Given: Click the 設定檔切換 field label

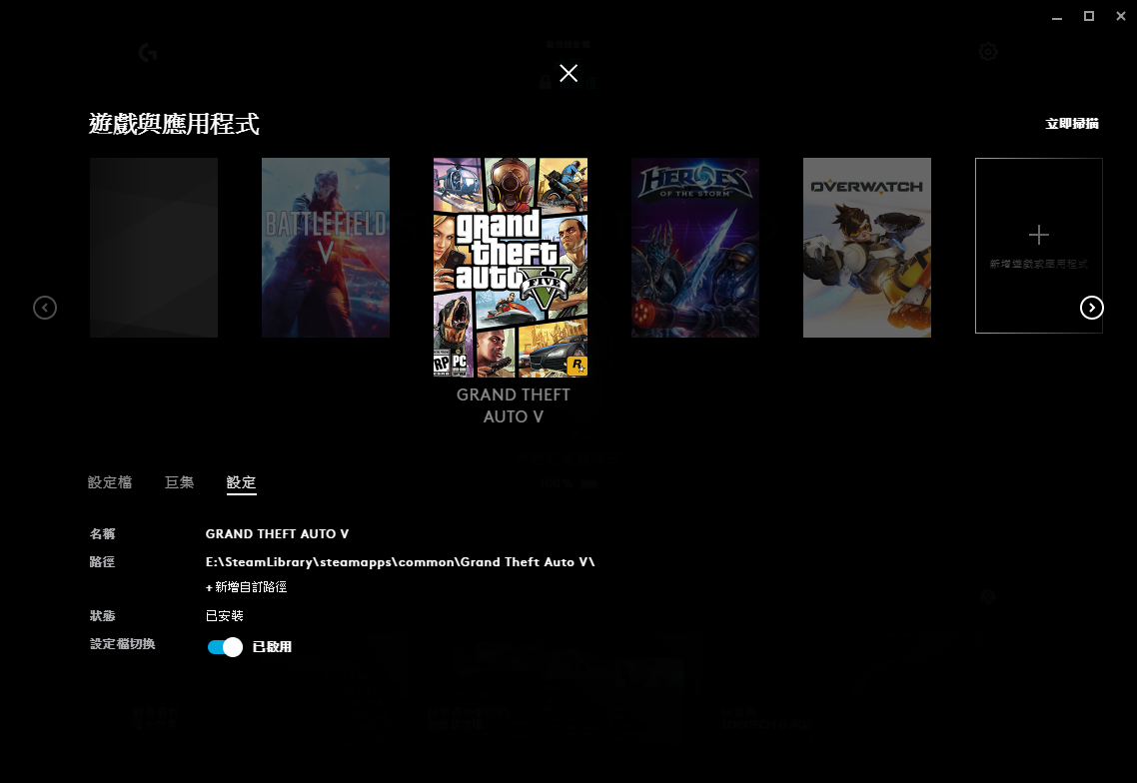Looking at the screenshot, I should pyautogui.click(x=123, y=644).
